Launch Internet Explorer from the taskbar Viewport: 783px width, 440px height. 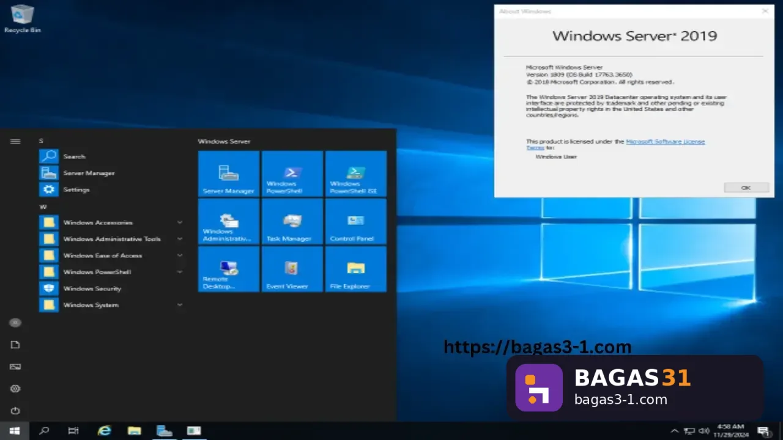pos(104,431)
